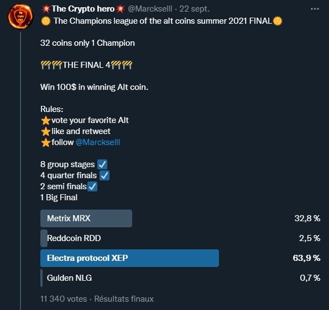Open The Crypto hero display name
Screen dimensions: 329x310
pyautogui.click(x=83, y=9)
